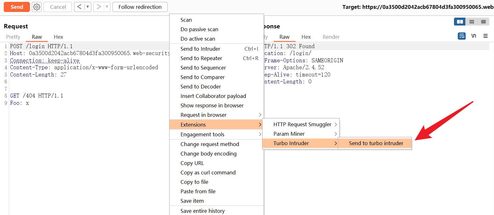Click the Follow redirection button

pos(140,7)
